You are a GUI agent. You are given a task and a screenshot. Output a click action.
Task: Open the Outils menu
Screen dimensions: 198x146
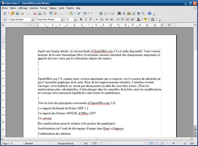[61, 8]
